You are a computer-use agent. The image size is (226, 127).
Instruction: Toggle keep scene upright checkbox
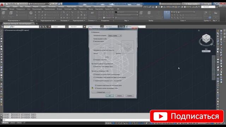point(96,85)
